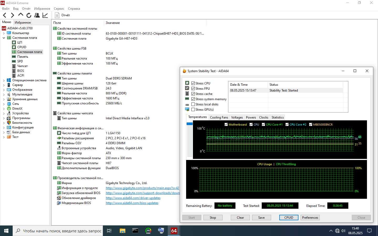Select ЦП in the tree

click(x=20, y=42)
